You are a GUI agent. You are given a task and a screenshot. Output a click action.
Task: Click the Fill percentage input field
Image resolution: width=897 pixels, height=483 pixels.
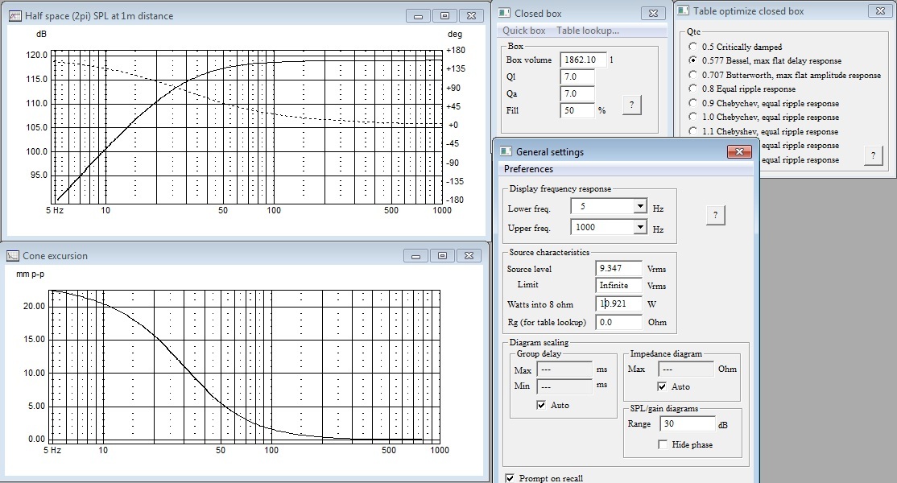[x=577, y=110]
